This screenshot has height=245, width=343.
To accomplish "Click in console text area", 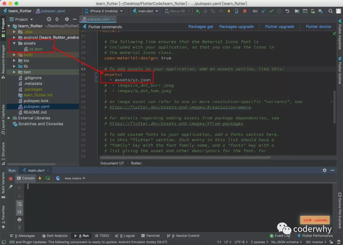I will pos(178,207).
